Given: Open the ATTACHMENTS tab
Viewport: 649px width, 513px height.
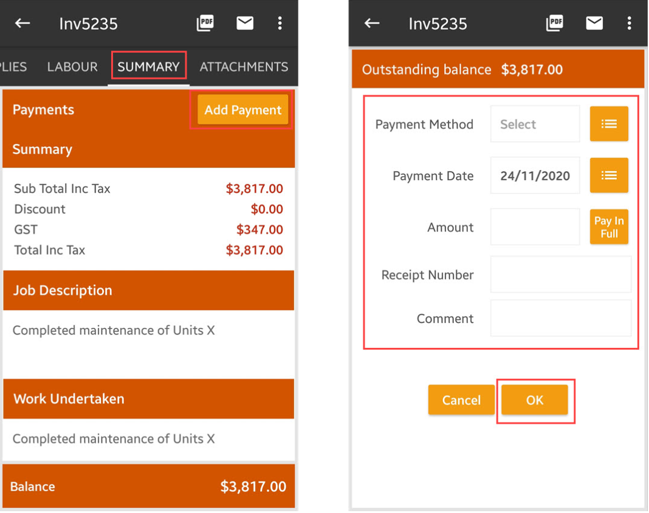Looking at the screenshot, I should [244, 67].
